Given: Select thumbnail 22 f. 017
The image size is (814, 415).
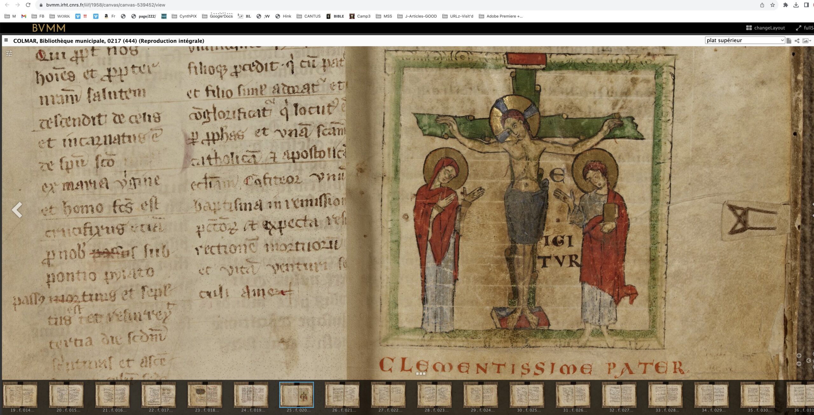Looking at the screenshot, I should tap(159, 394).
